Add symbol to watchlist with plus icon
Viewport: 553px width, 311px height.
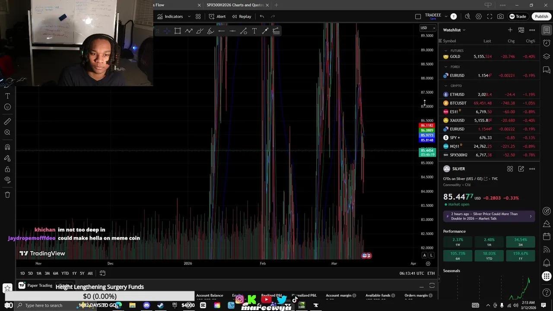point(510,30)
